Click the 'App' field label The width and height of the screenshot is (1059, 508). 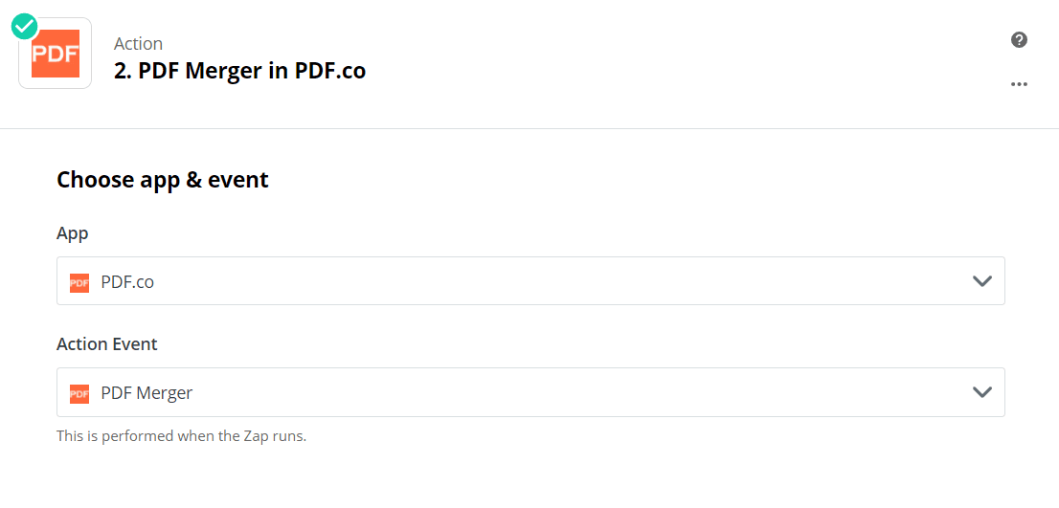73,233
